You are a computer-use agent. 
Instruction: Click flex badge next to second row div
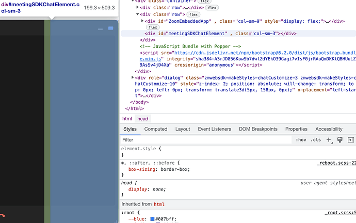(x=193, y=14)
